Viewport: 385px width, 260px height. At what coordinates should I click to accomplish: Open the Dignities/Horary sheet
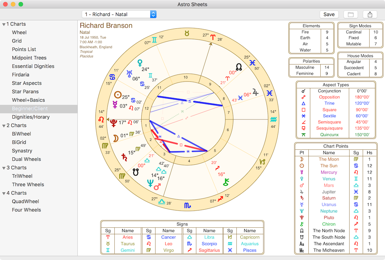(31, 117)
